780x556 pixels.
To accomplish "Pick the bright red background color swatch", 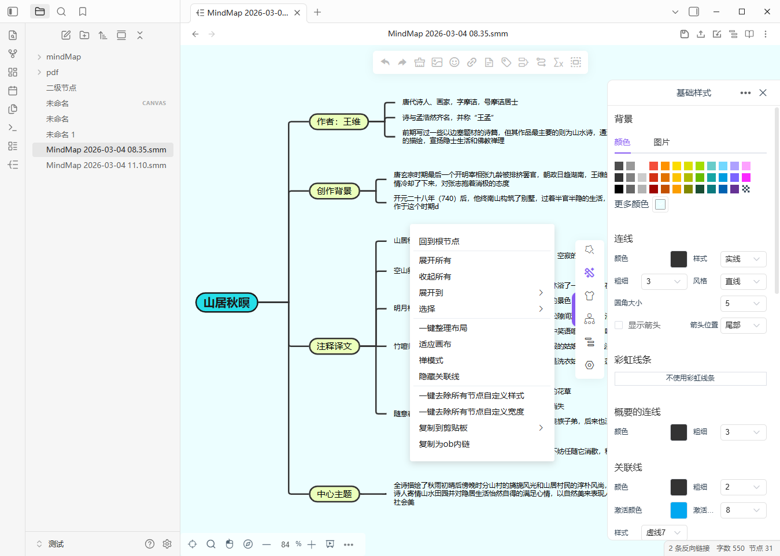I will (653, 166).
